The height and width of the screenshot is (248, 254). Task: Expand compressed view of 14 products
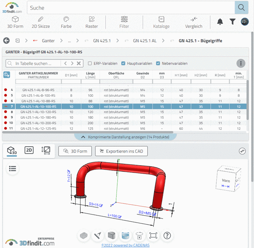coord(125,137)
